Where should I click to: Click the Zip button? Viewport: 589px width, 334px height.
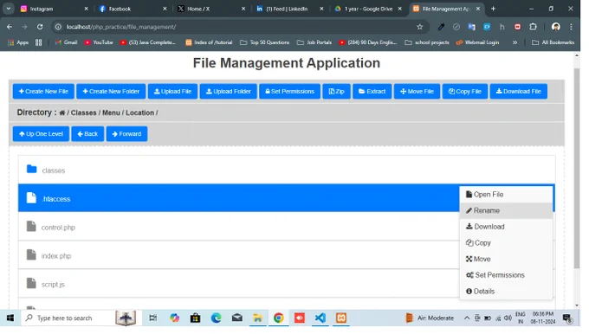(x=337, y=92)
